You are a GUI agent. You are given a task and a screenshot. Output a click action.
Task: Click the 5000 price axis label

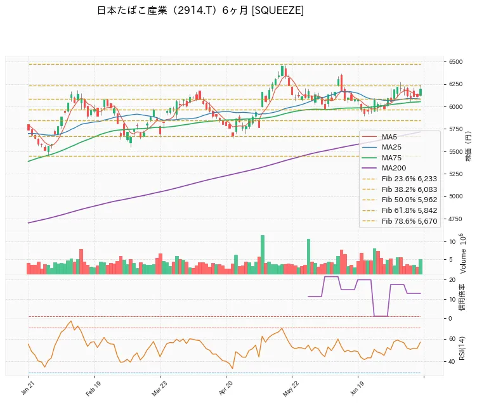pyautogui.click(x=455, y=196)
